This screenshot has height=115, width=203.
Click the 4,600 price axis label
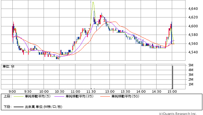point(193,26)
